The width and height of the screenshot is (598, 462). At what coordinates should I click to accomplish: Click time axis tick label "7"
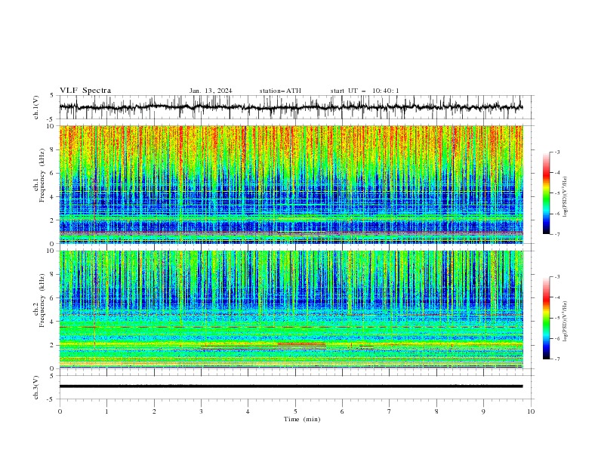click(x=390, y=411)
